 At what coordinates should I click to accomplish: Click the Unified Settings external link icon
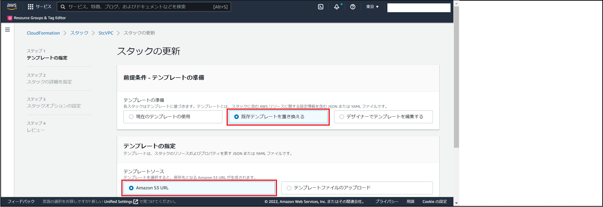(x=136, y=202)
